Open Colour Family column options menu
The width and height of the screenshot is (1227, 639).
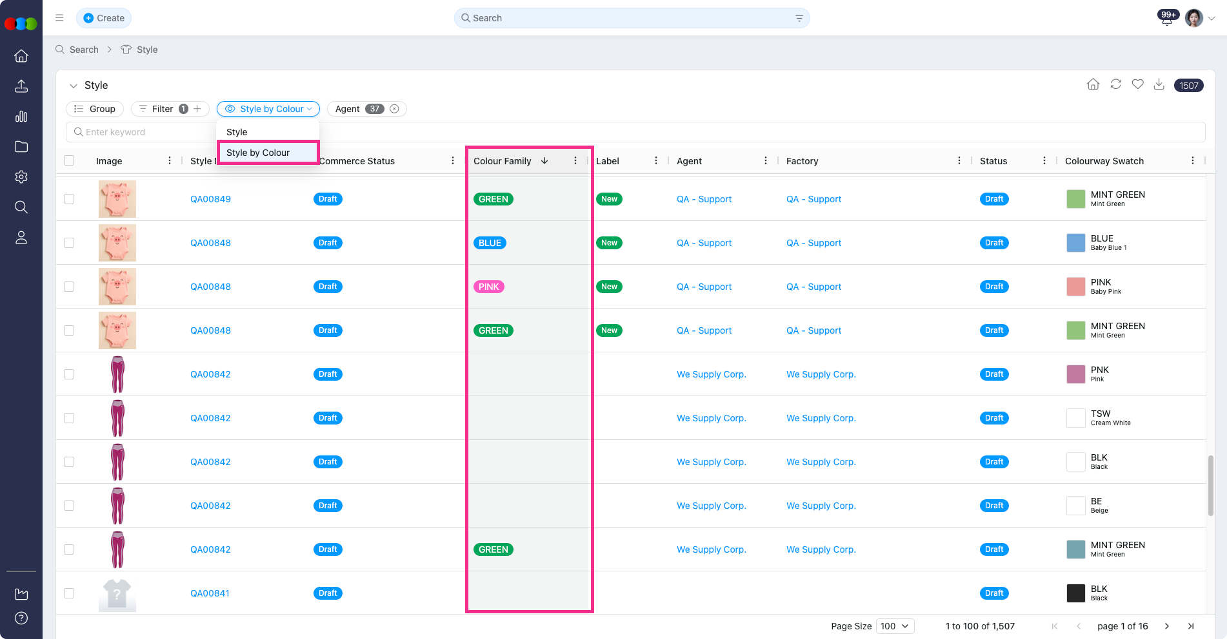pos(575,161)
